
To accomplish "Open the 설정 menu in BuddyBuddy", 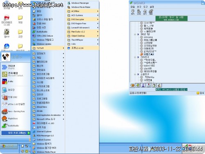I will click(152, 7).
